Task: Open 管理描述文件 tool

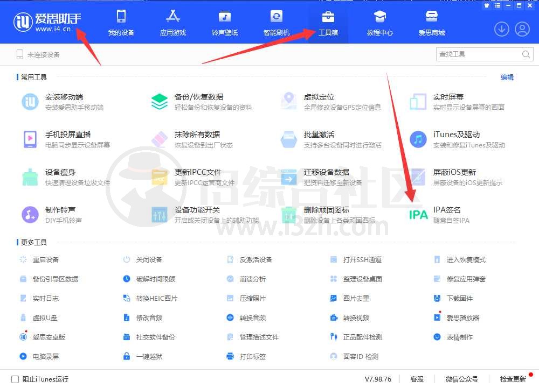Action: pos(253,337)
